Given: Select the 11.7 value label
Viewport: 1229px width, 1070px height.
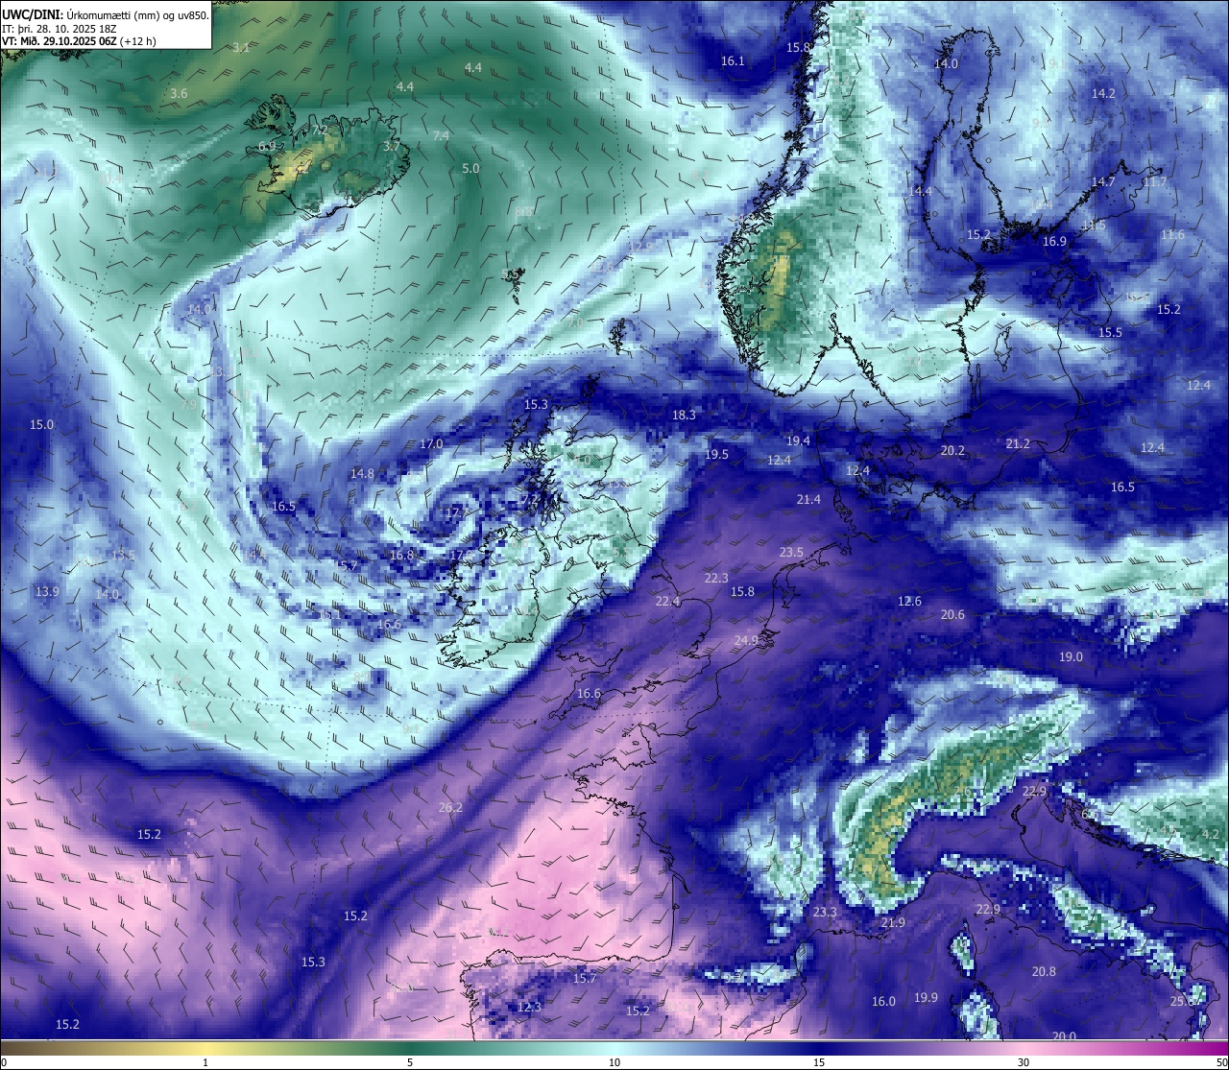Looking at the screenshot, I should [1154, 181].
